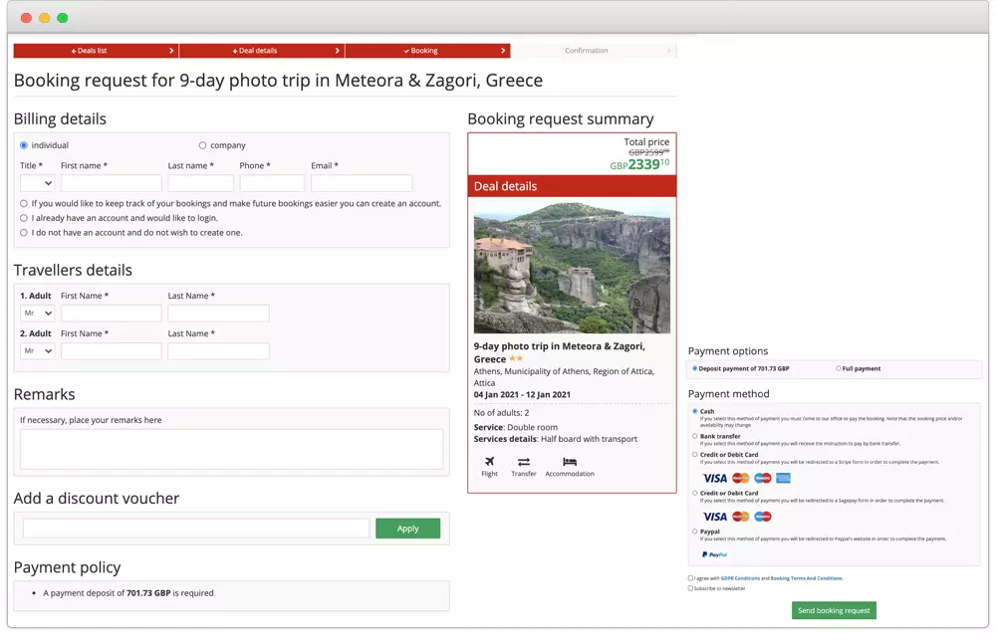The width and height of the screenshot is (996, 643).
Task: Click the gold star rating icons
Action: pyautogui.click(x=516, y=358)
